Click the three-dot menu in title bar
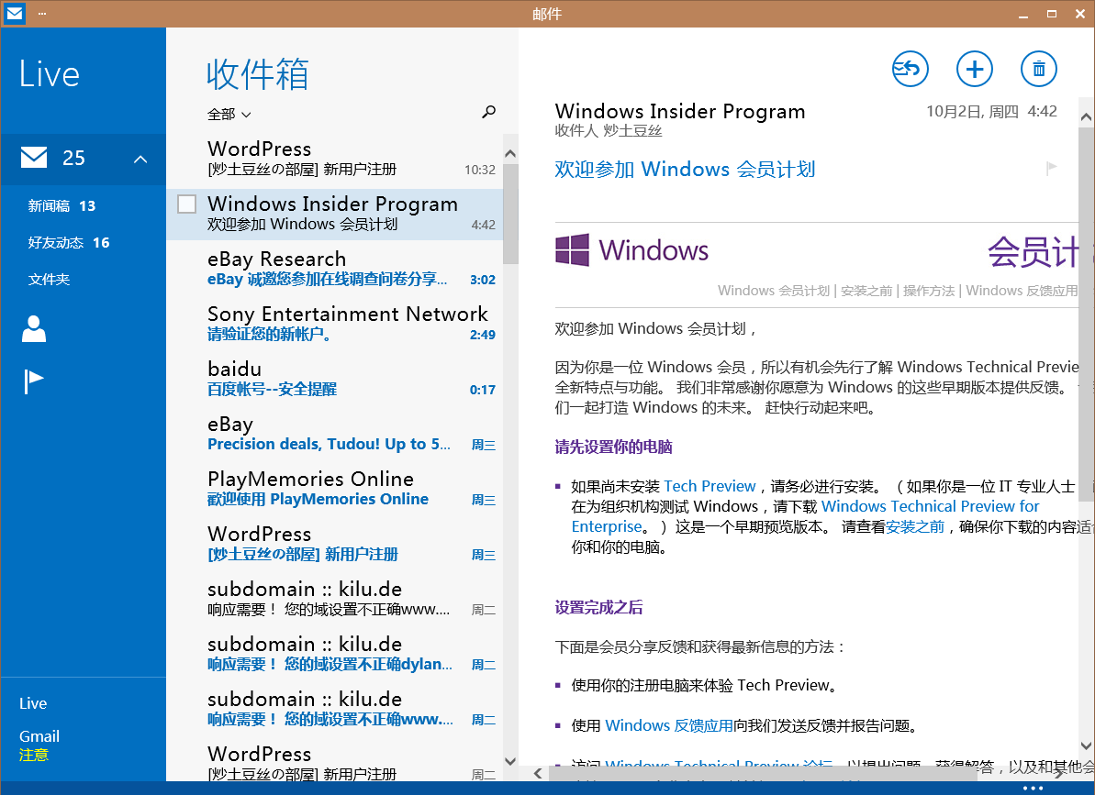 42,14
